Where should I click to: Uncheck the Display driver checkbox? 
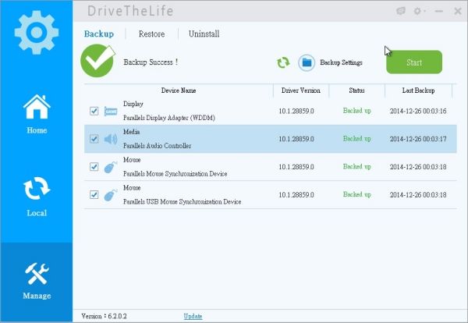pos(94,111)
